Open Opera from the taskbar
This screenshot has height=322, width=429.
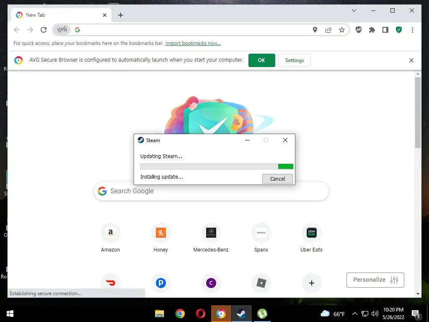pyautogui.click(x=201, y=314)
